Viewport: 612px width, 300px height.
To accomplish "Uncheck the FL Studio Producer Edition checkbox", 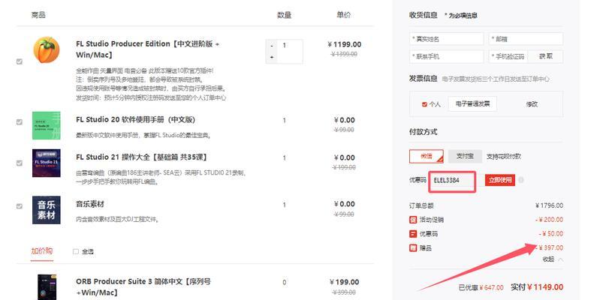I will [x=19, y=61].
